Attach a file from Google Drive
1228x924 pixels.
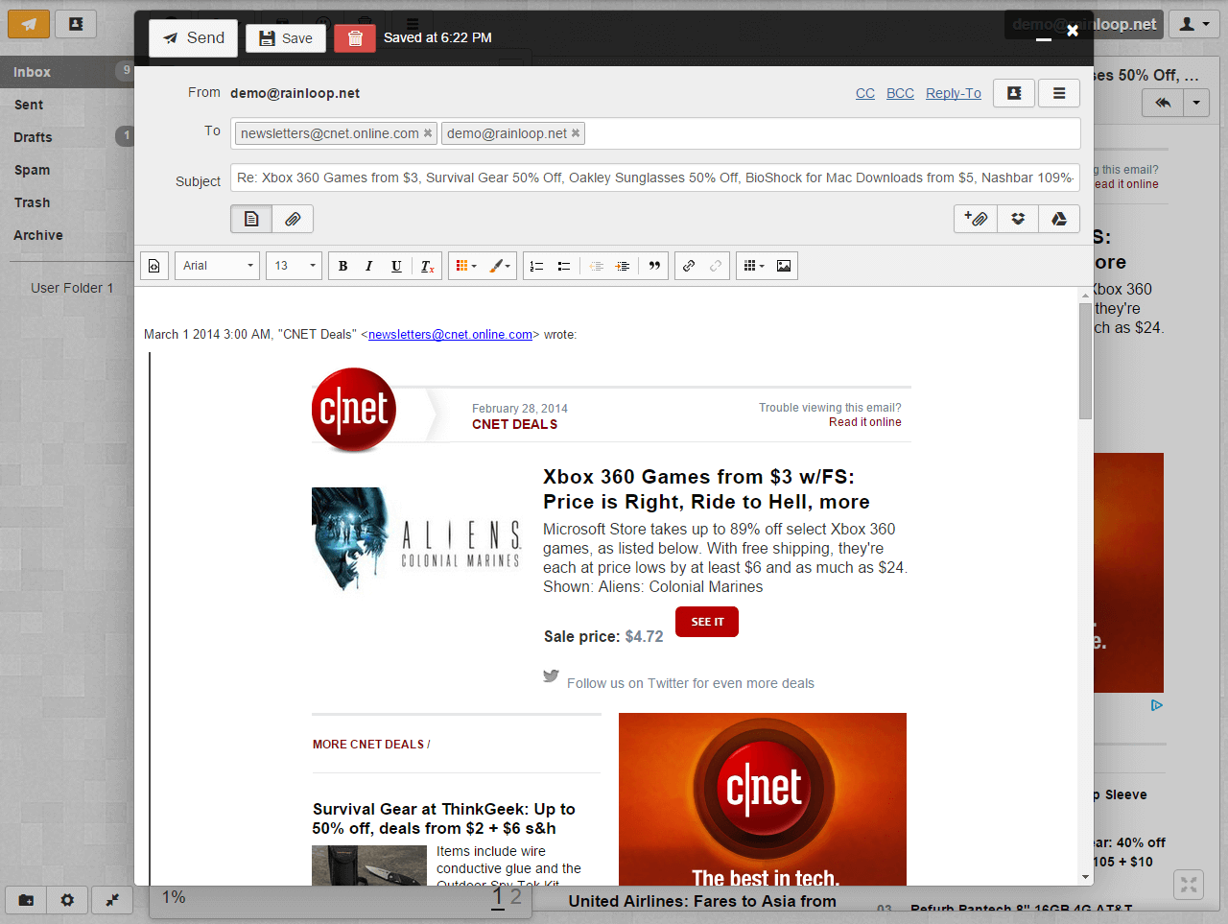pos(1058,219)
